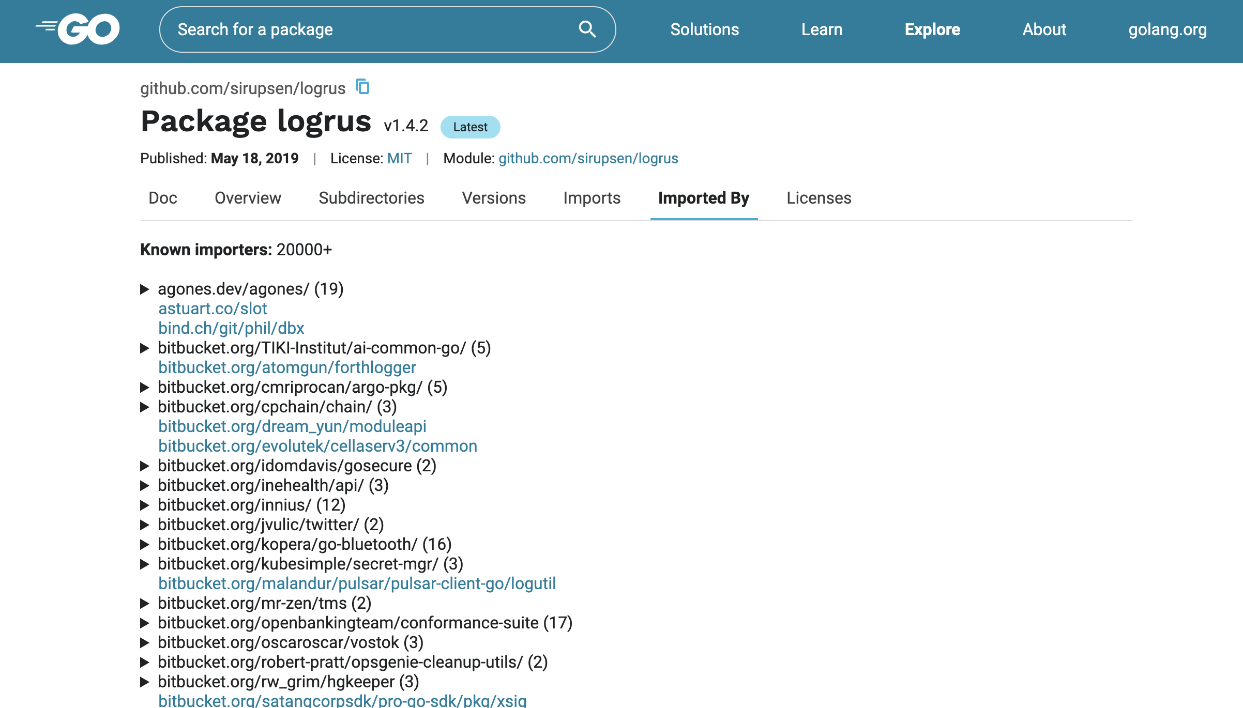This screenshot has width=1243, height=708.
Task: Expand the bitbucket.org/cpchain/chain/ group
Action: (x=145, y=407)
